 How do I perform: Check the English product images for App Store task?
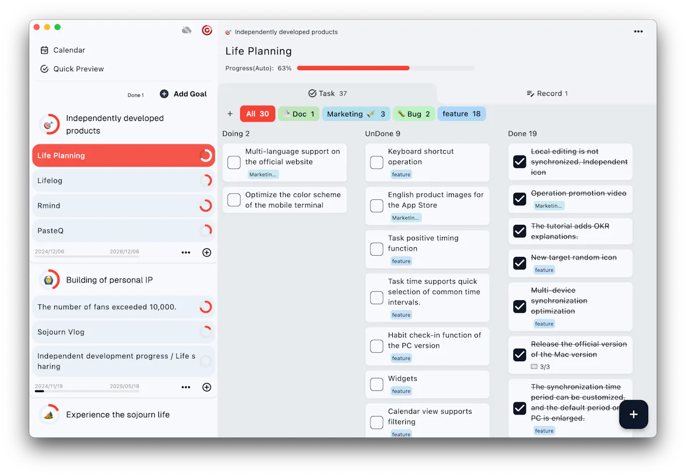pos(377,205)
